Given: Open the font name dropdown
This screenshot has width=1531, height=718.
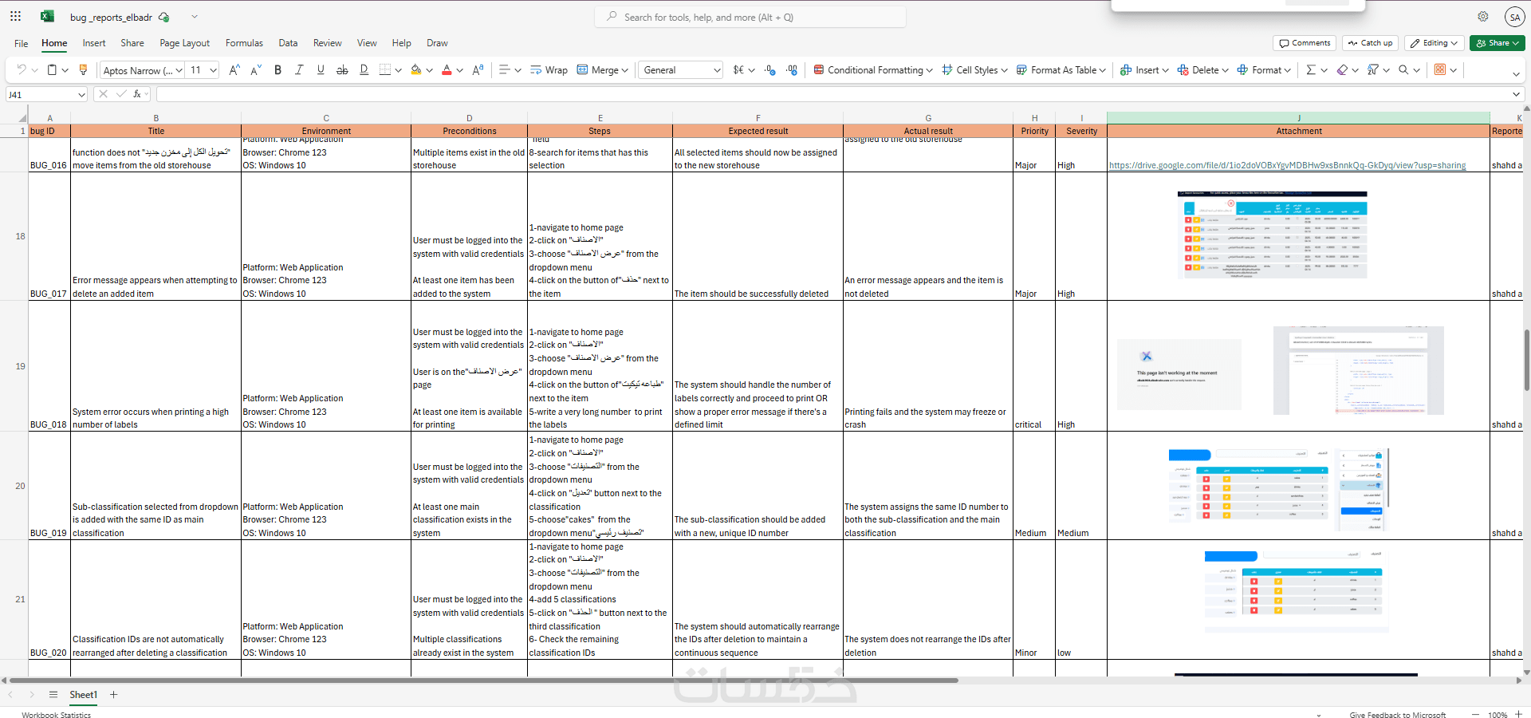Looking at the screenshot, I should 179,70.
